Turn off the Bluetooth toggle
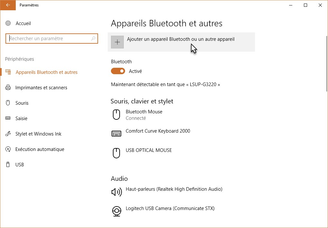328x228 pixels. tap(118, 71)
